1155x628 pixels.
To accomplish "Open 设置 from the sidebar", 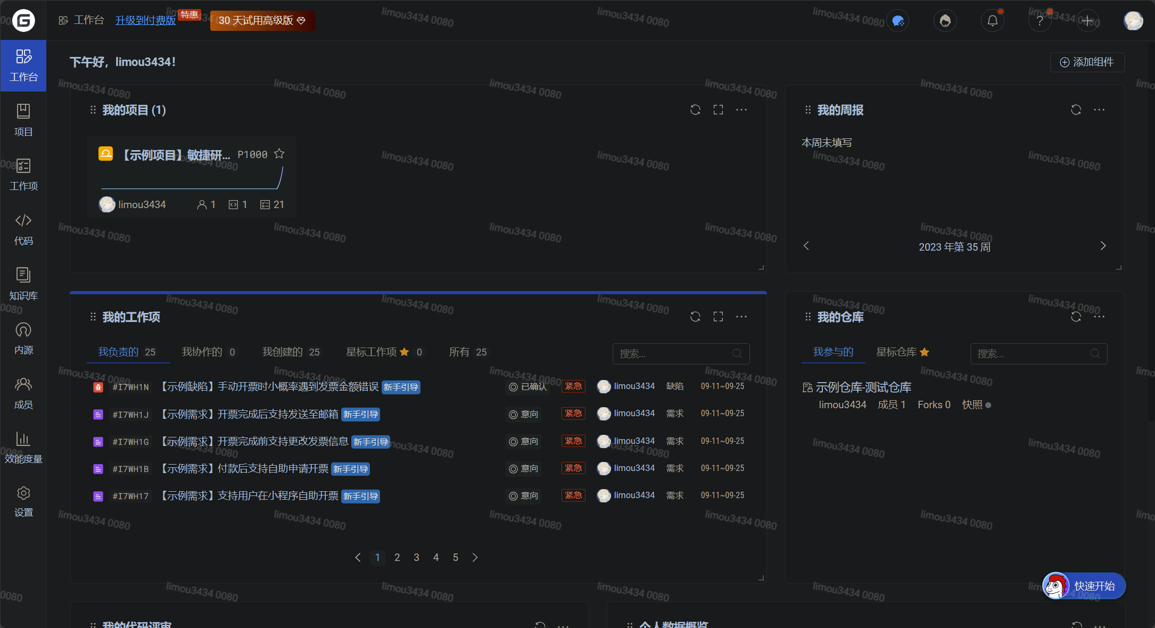I will tap(23, 501).
